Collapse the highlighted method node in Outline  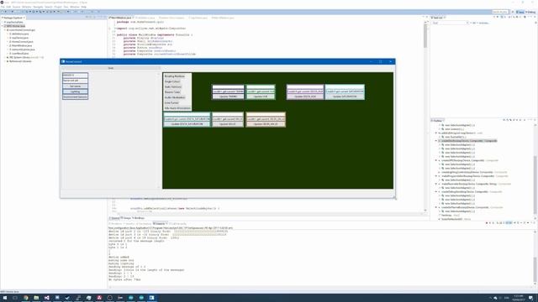coord(436,141)
